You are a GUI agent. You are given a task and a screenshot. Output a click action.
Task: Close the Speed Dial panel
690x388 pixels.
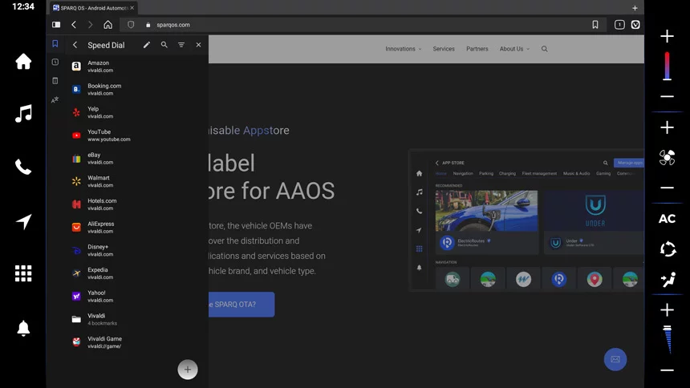tap(198, 45)
